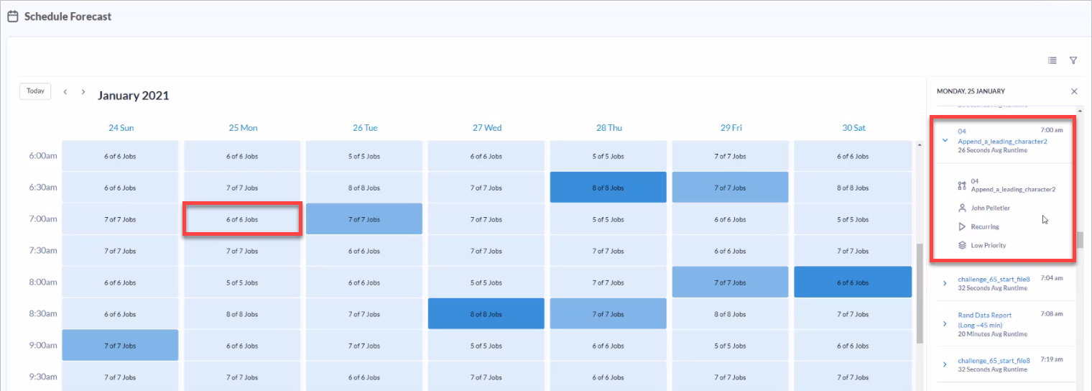The height and width of the screenshot is (391, 1092).
Task: Open the Rand Data Report job link
Action: [985, 320]
